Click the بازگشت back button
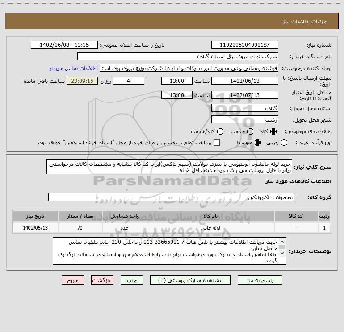 coord(102,280)
